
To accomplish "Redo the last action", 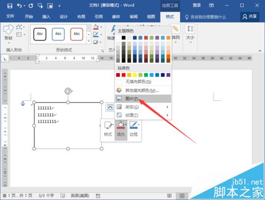I will coord(31,6).
